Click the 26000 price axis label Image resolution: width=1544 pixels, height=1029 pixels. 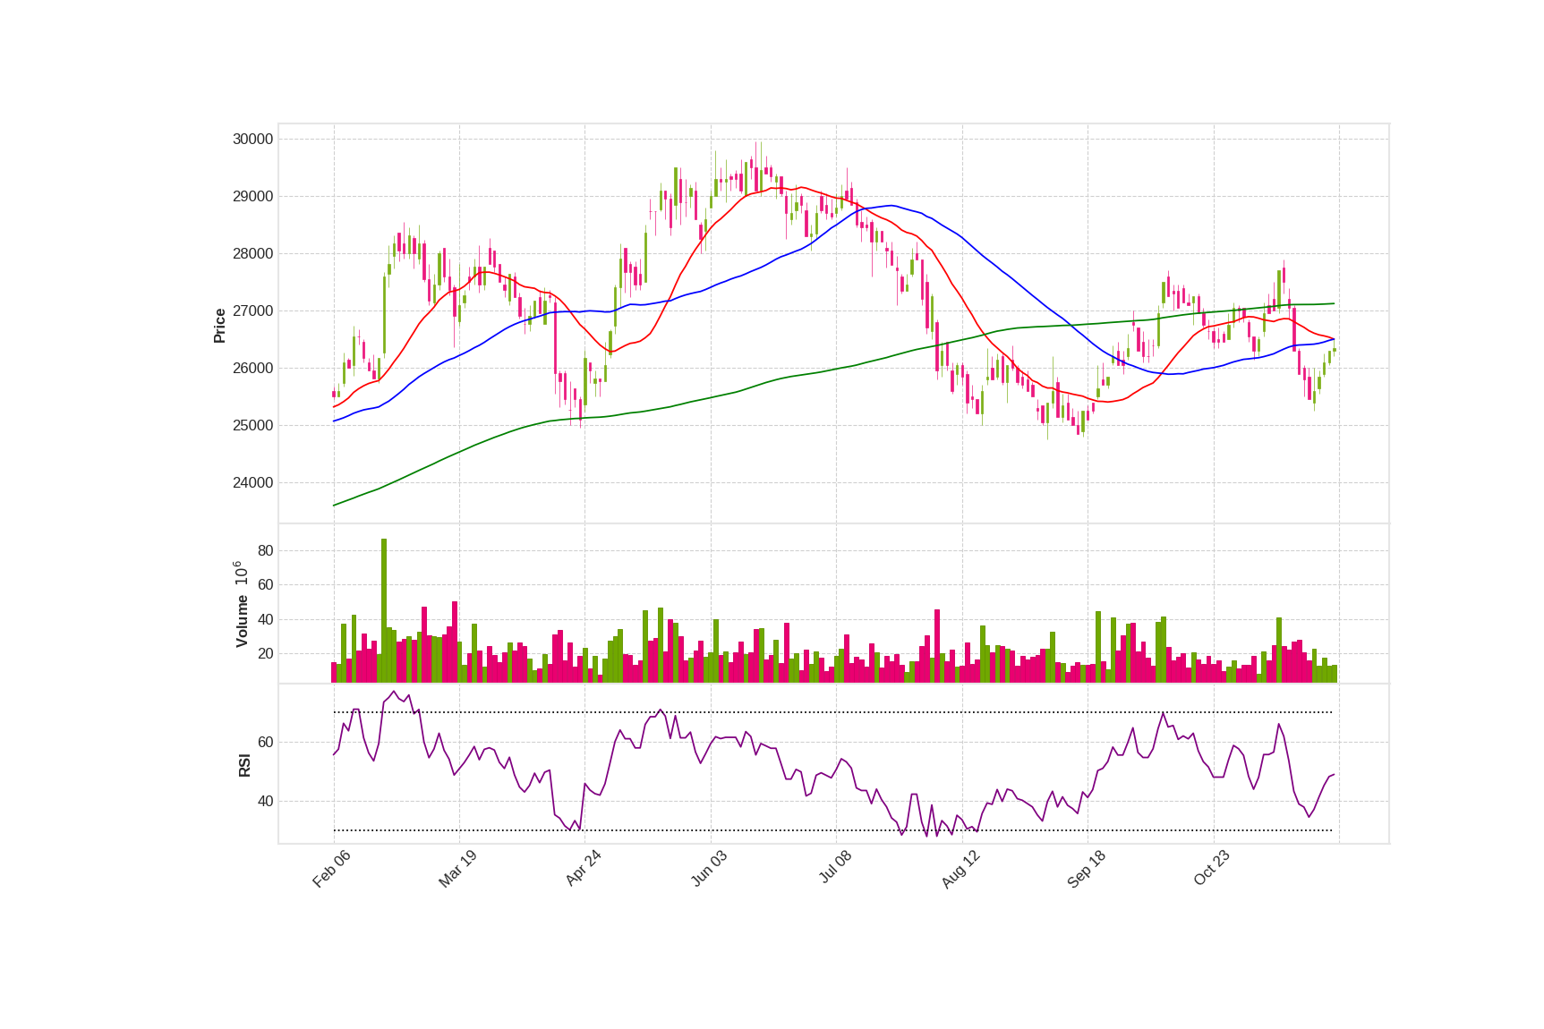pyautogui.click(x=252, y=368)
